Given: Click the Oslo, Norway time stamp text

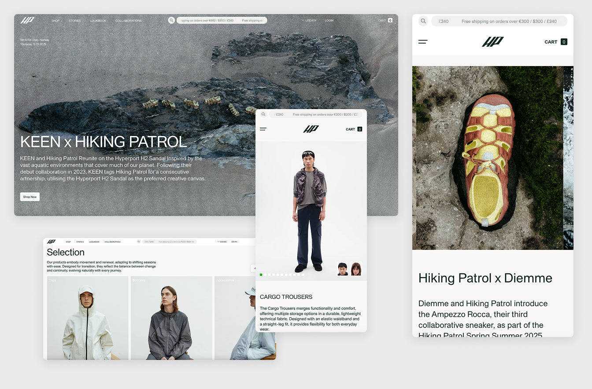Looking at the screenshot, I should [x=35, y=40].
